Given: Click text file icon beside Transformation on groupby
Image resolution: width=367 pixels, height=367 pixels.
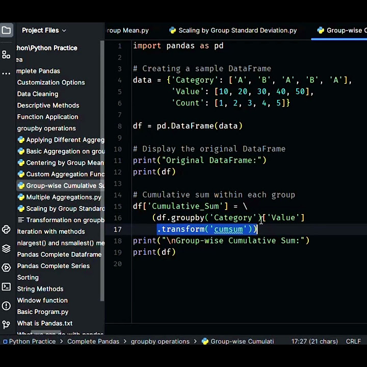Looking at the screenshot, I should click(21, 220).
